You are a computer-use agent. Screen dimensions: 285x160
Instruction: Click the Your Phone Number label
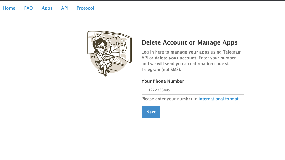coord(163,81)
